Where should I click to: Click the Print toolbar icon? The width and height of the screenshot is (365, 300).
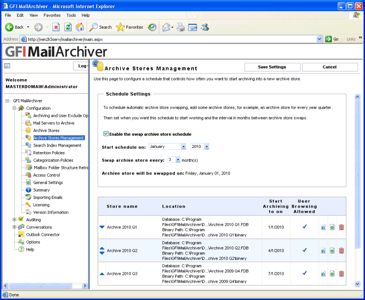click(x=181, y=27)
